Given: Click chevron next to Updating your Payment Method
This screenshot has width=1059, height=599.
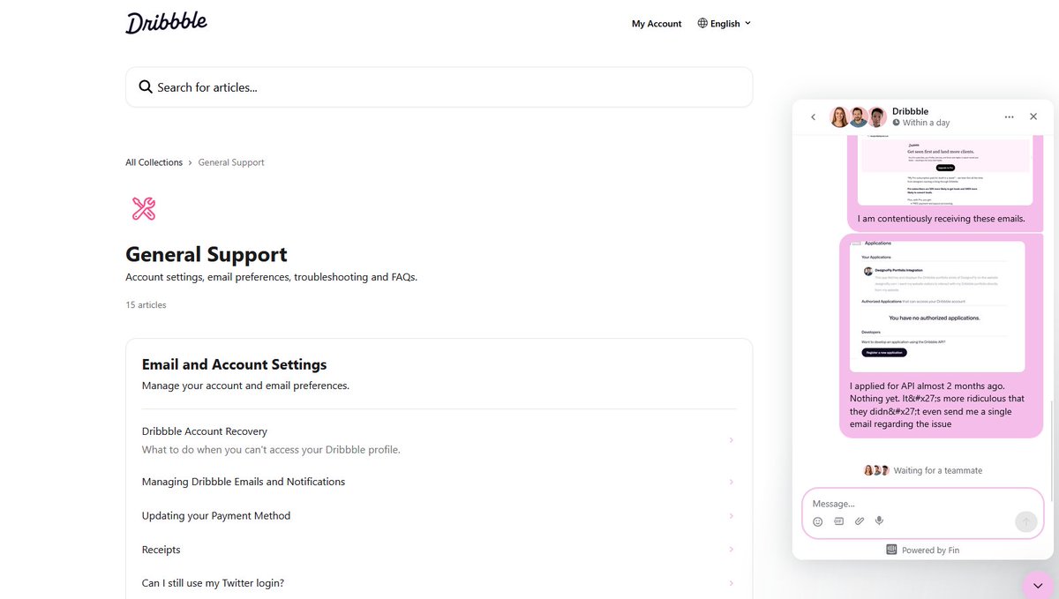Looking at the screenshot, I should point(732,516).
